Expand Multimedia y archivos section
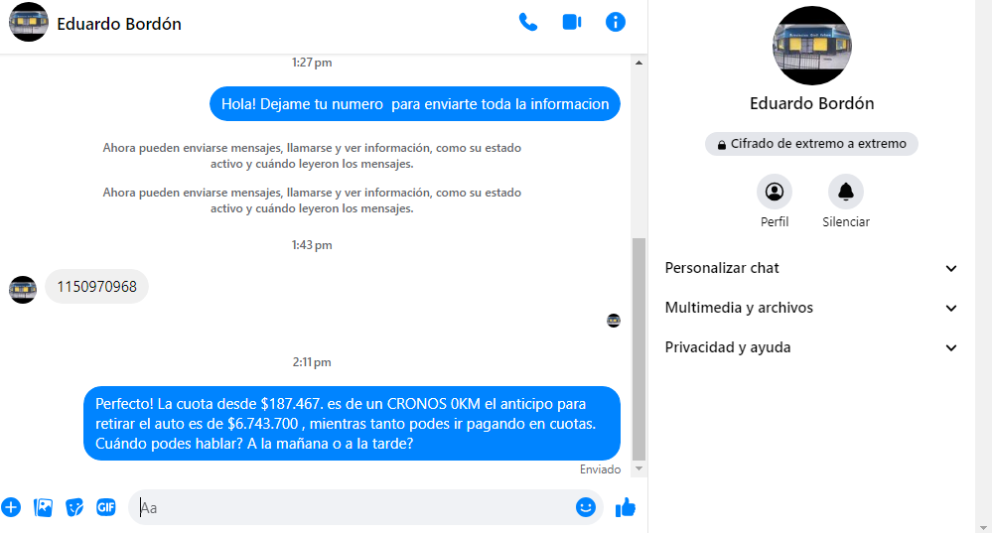 [x=811, y=308]
